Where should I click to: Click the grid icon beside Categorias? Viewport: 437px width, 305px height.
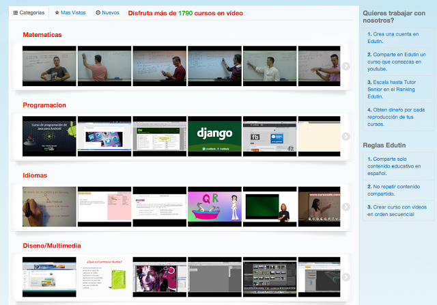pyautogui.click(x=16, y=13)
